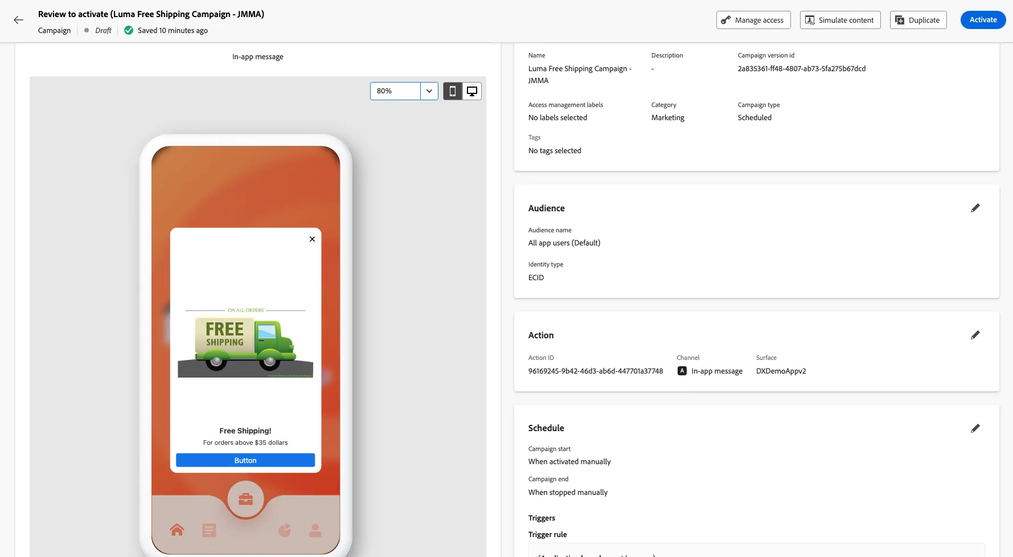This screenshot has height=557, width=1013.
Task: Click the Duplicate icon
Action: click(x=900, y=20)
